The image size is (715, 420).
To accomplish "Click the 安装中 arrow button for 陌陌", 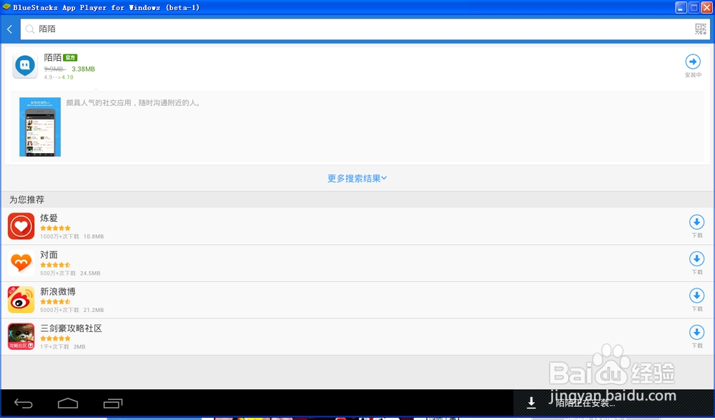I will click(693, 62).
